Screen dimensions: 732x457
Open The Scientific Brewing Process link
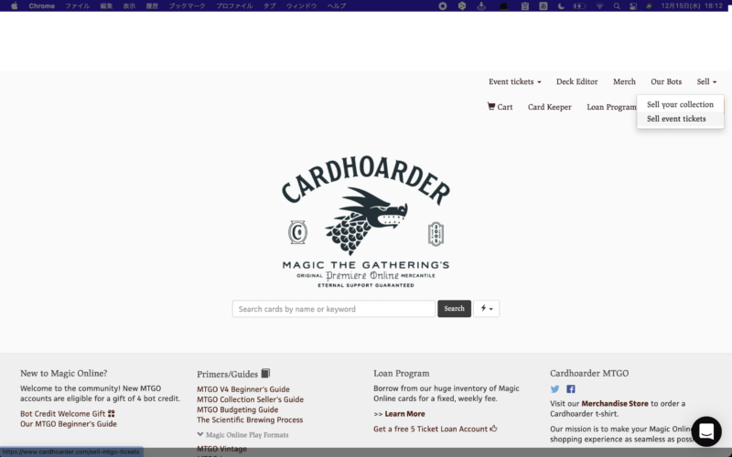[x=250, y=420]
